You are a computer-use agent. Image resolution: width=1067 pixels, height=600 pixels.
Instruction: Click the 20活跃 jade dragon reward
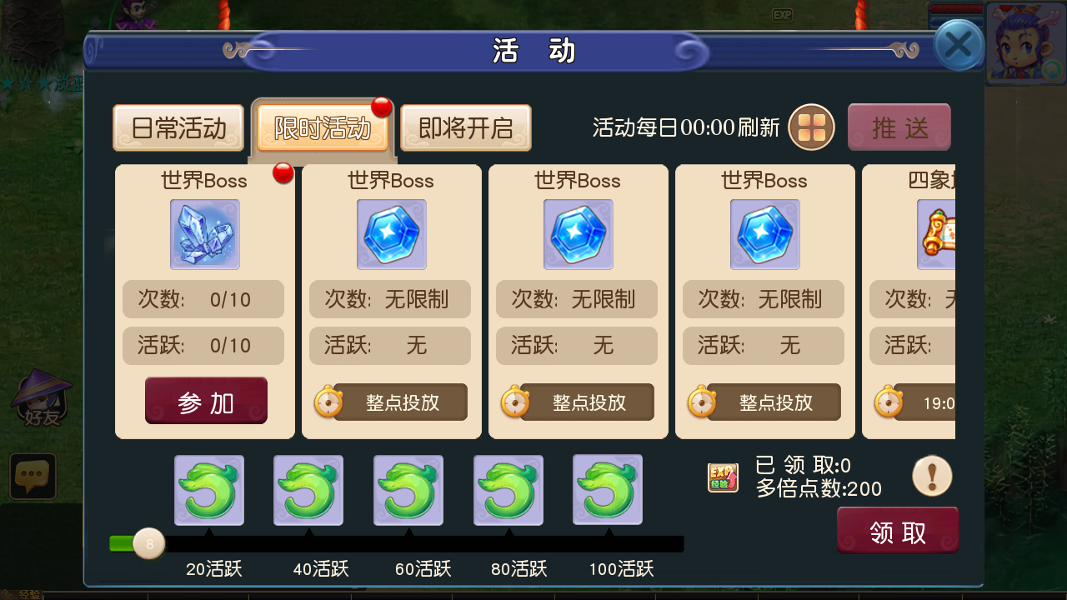coord(209,490)
